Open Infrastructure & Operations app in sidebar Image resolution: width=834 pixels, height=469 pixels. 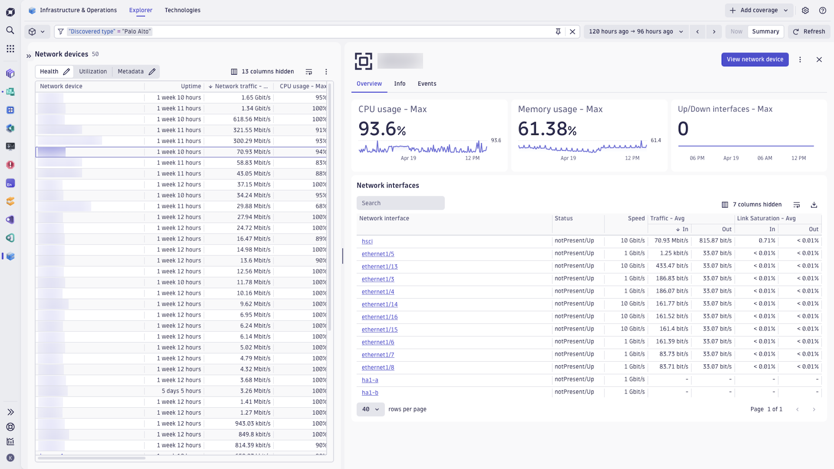[x=10, y=256]
